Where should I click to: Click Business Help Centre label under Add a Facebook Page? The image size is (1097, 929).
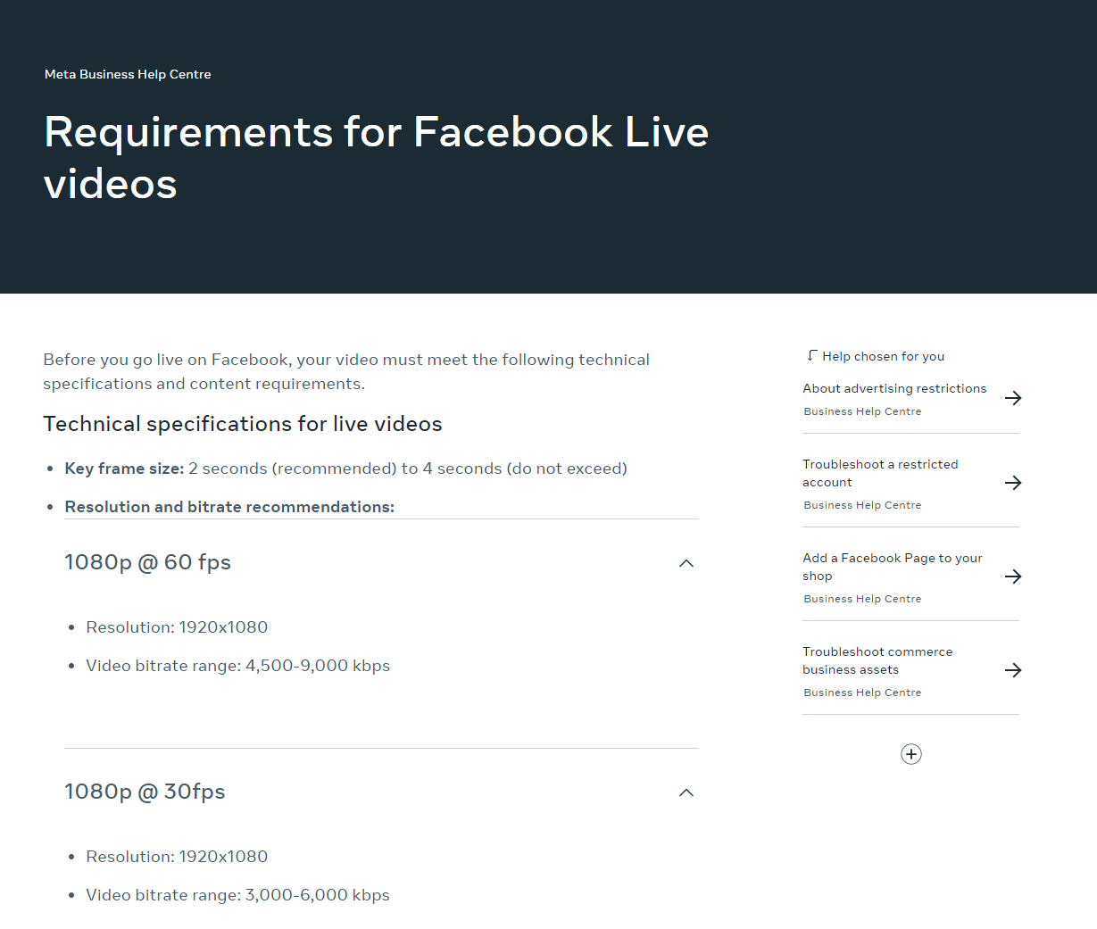[x=862, y=599]
